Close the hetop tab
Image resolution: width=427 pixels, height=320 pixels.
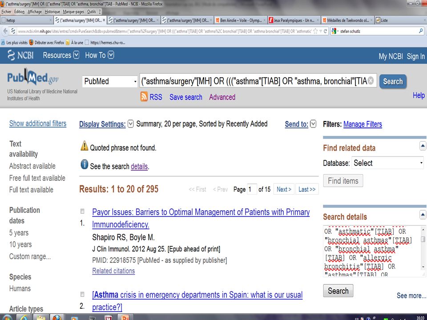[50, 20]
